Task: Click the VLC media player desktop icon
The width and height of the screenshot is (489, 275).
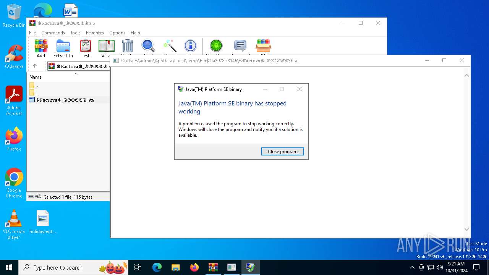Action: pos(14,225)
